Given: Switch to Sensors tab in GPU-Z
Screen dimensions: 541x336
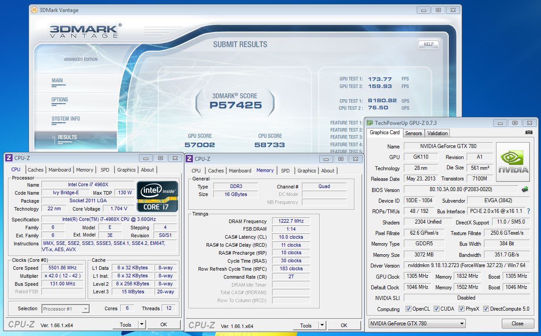Looking at the screenshot, I should click(413, 133).
